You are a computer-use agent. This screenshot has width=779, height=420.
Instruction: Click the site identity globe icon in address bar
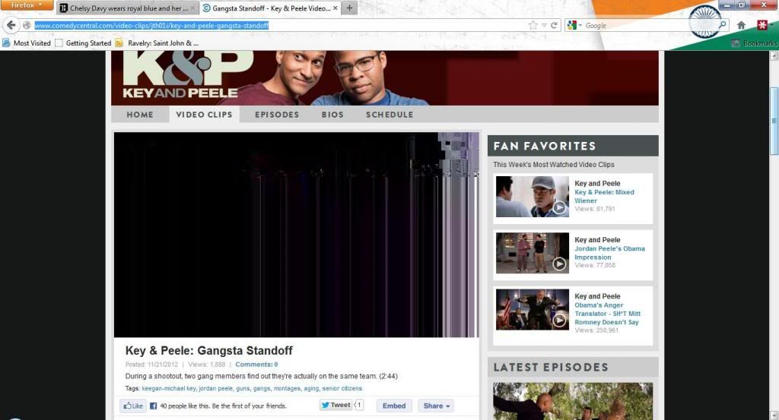[x=27, y=25]
